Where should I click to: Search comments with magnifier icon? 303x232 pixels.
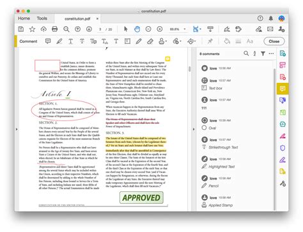tap(246, 54)
